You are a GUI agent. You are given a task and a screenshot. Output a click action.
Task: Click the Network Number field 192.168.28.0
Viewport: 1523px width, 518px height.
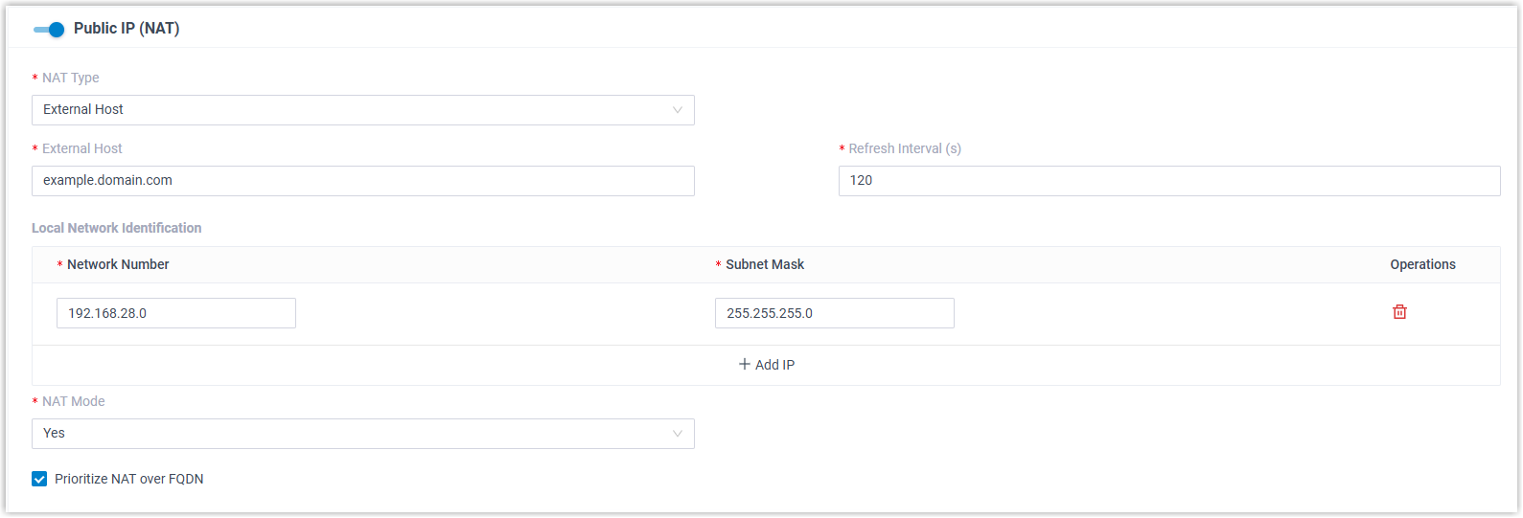click(175, 313)
